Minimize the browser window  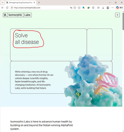tap(110, 3)
